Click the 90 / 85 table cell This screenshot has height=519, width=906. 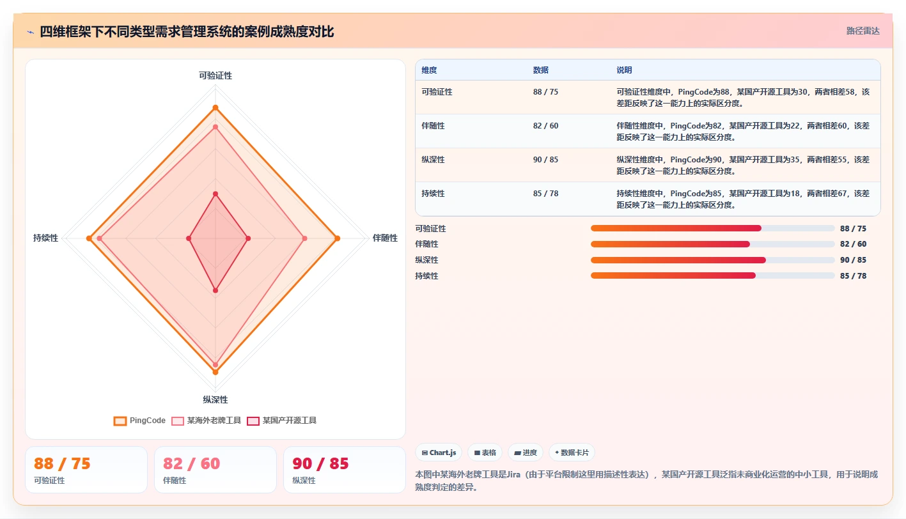click(x=545, y=160)
